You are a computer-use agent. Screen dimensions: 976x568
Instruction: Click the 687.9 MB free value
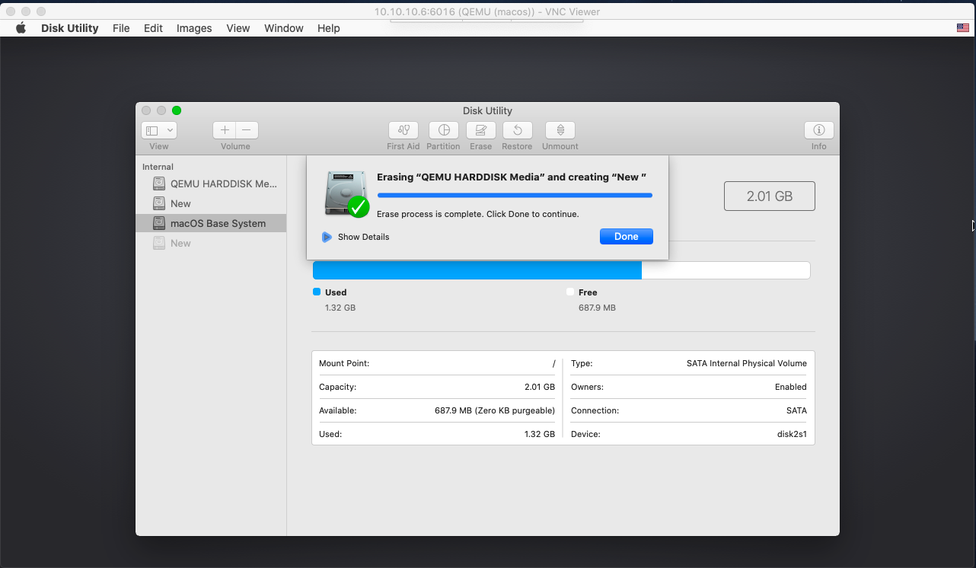click(x=597, y=308)
